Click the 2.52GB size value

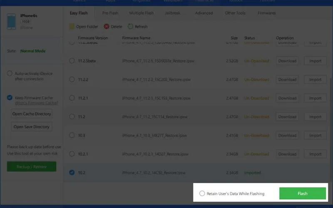pos(232,61)
